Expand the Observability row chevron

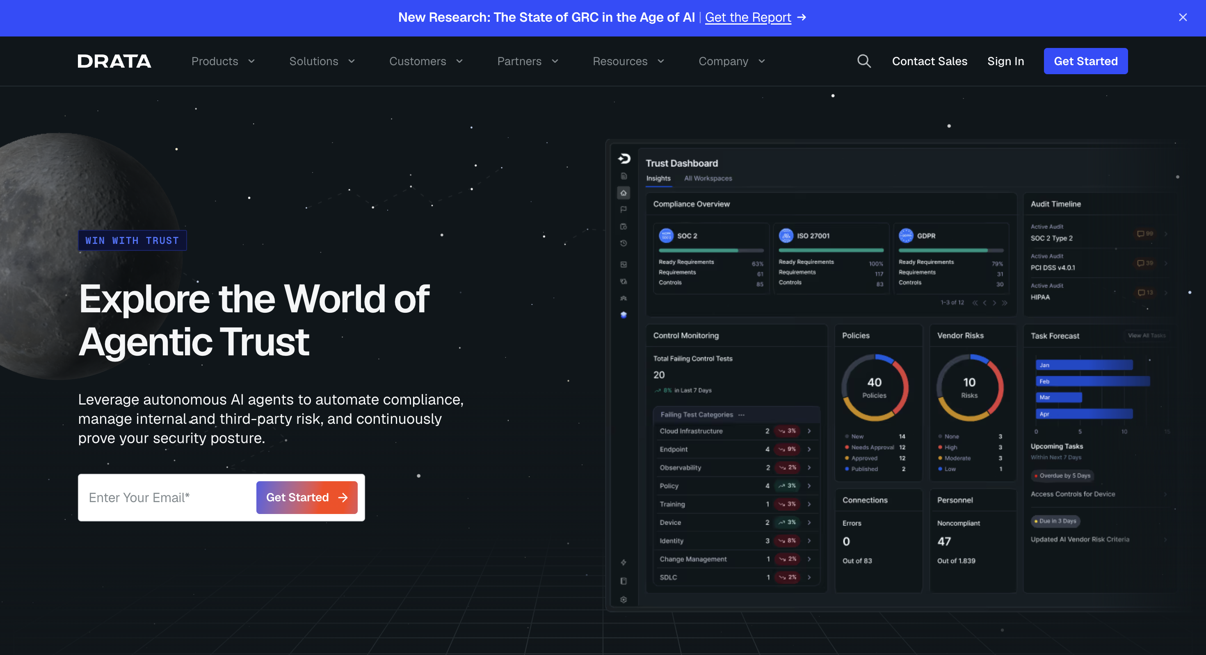click(809, 467)
